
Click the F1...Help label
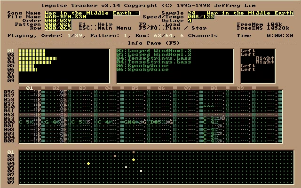(96, 24)
